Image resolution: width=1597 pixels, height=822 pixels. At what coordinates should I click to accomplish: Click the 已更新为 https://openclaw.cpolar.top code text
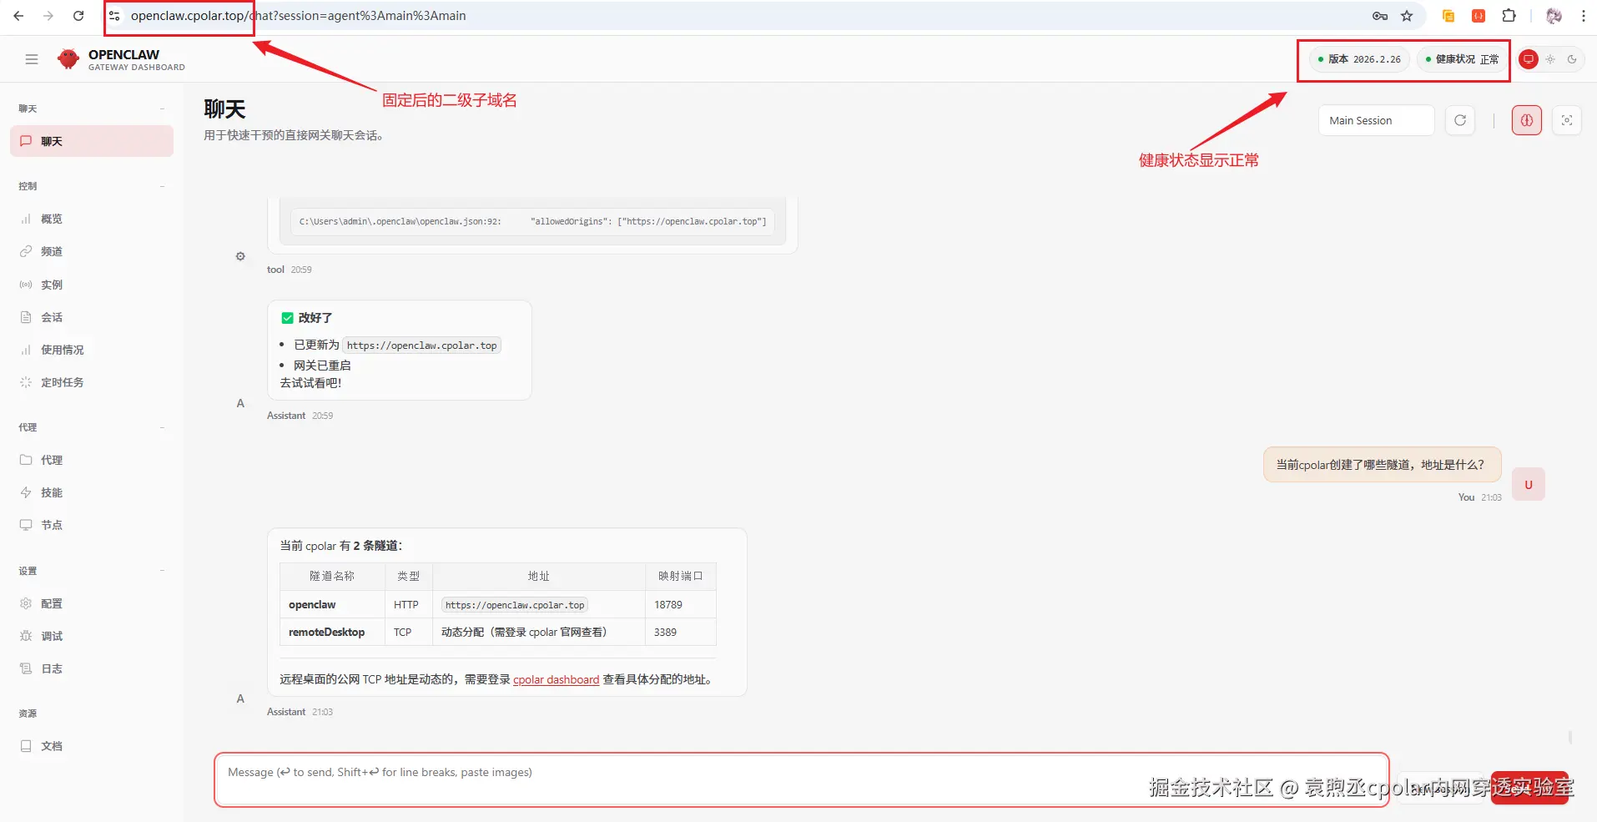[x=422, y=345]
